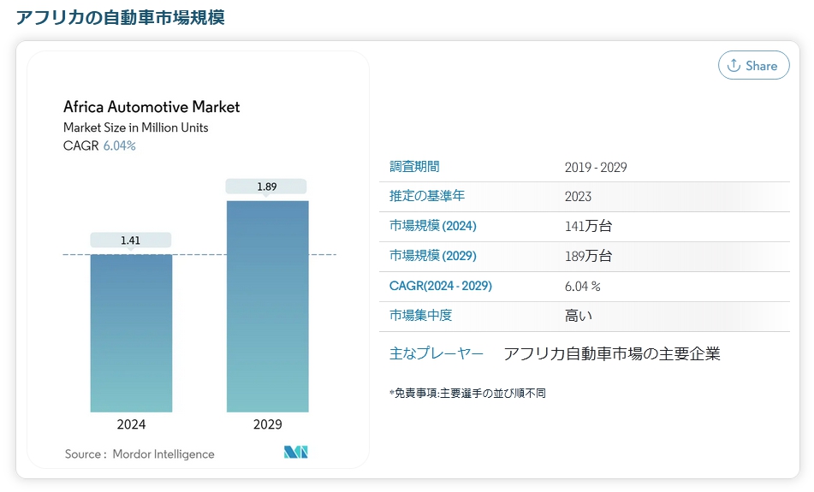
Task: Click the share upload icon
Action: point(734,66)
